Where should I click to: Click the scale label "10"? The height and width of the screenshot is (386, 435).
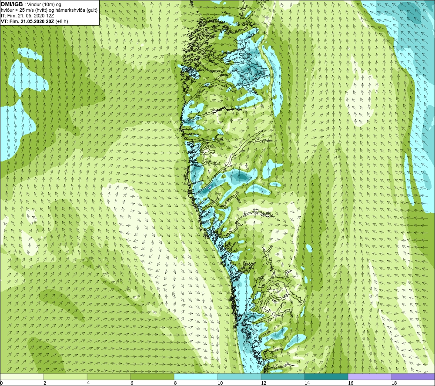coord(220,383)
